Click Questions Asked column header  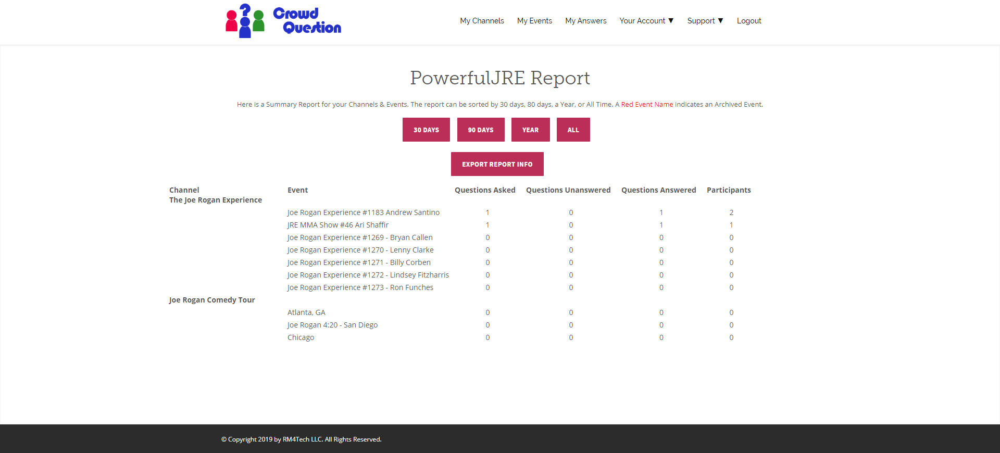coord(485,190)
